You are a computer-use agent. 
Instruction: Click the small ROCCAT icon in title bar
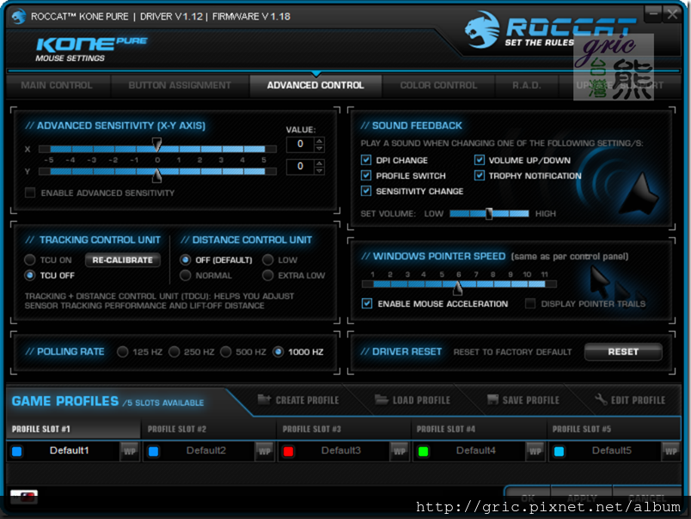(x=19, y=16)
